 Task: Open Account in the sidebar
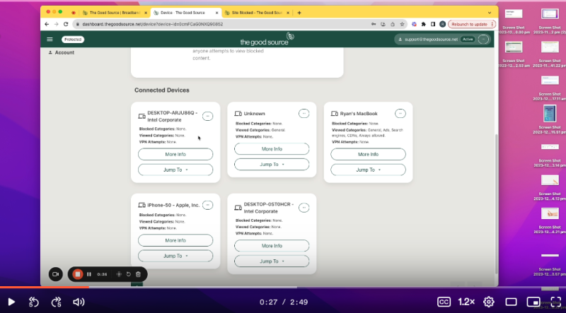(x=62, y=52)
